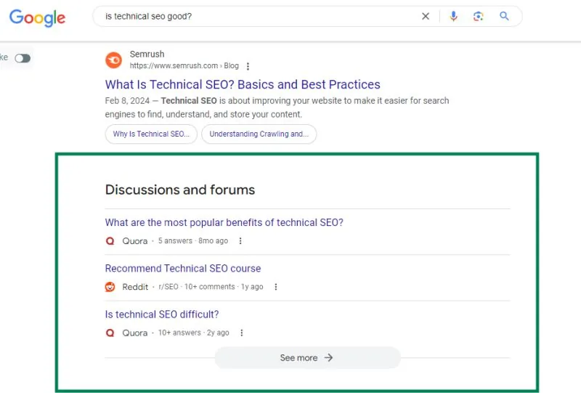This screenshot has height=393, width=581.
Task: Click the Google logo
Action: point(38,17)
